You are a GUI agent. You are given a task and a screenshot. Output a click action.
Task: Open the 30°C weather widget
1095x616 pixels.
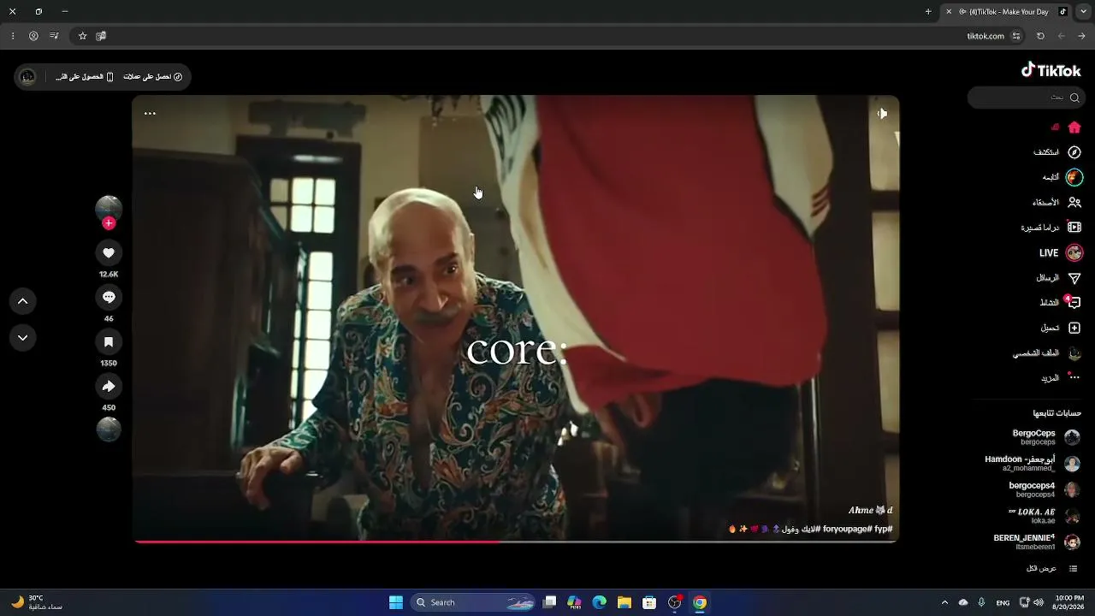click(x=37, y=602)
